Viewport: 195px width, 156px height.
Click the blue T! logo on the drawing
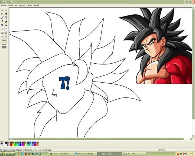tap(64, 83)
